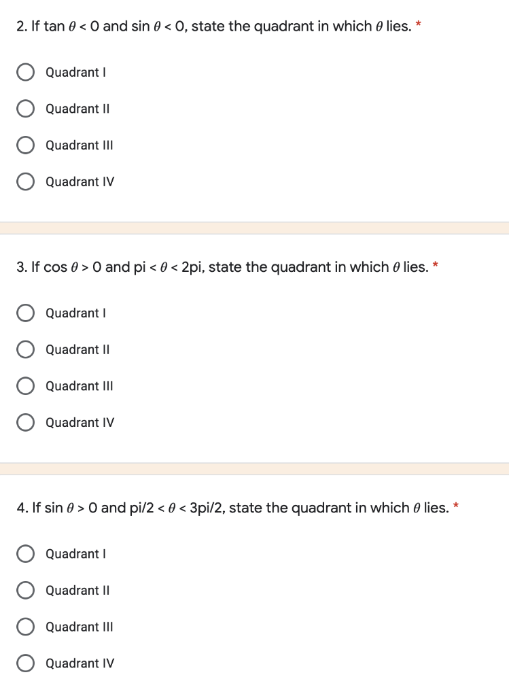Mark Quadrant IV for question 3

[x=25, y=422]
